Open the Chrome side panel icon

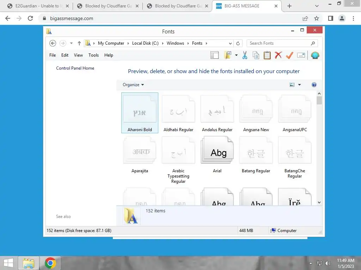click(x=331, y=18)
